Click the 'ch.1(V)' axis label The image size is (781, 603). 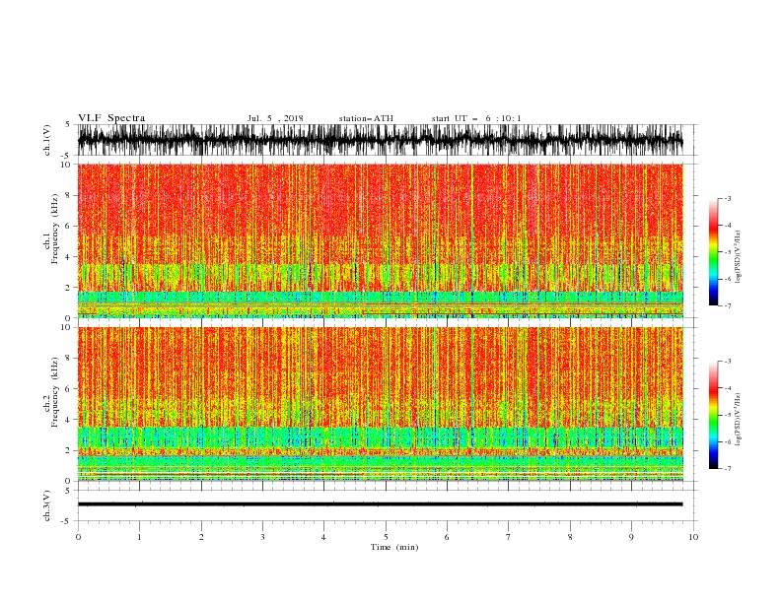point(46,140)
